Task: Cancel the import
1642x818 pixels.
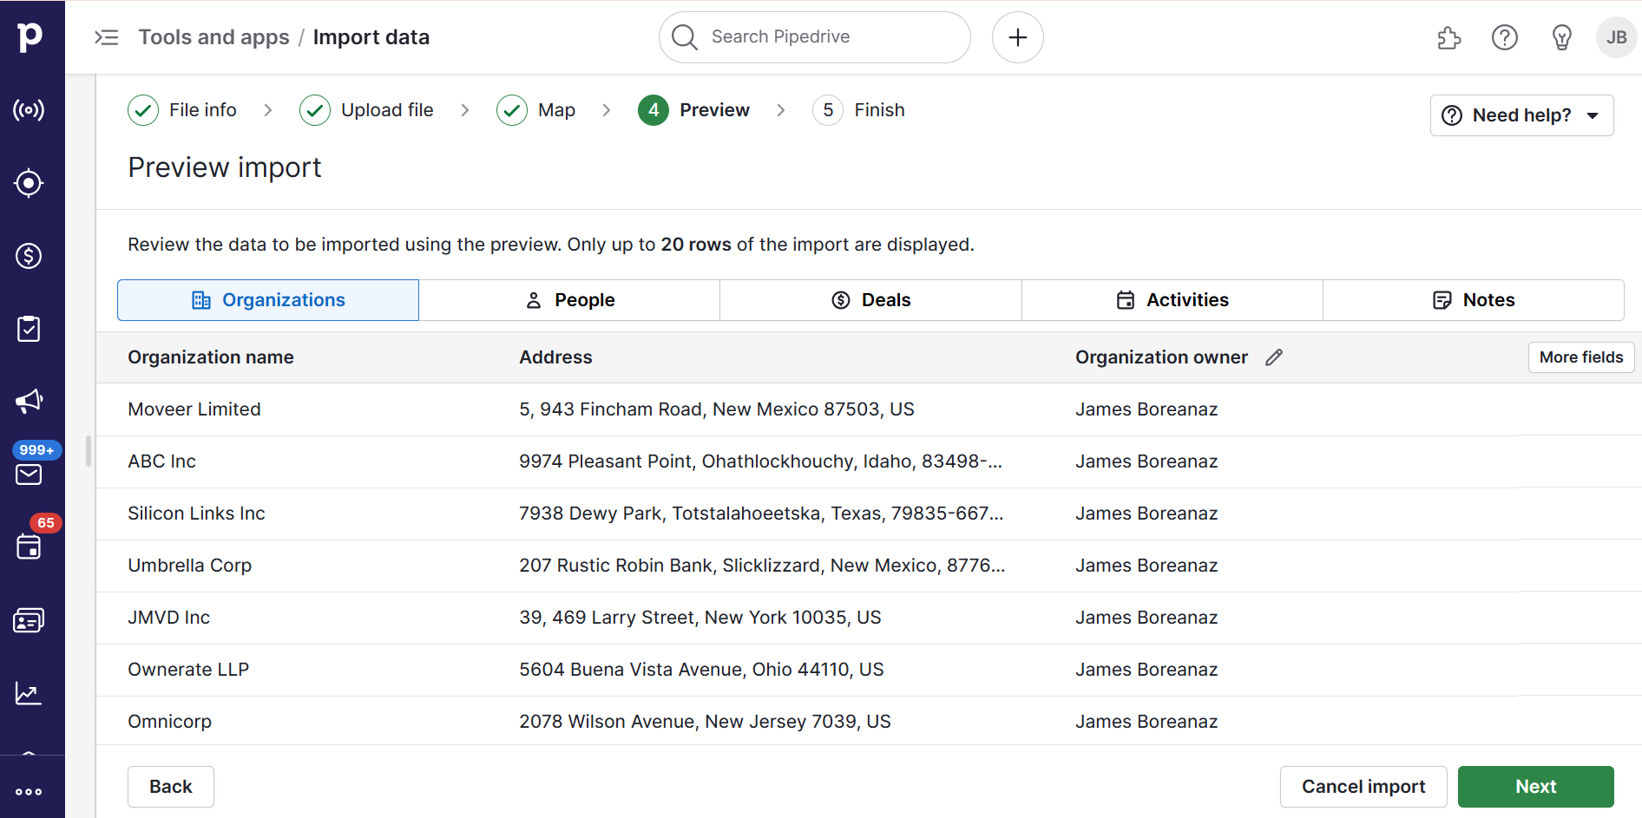Action: [x=1363, y=786]
